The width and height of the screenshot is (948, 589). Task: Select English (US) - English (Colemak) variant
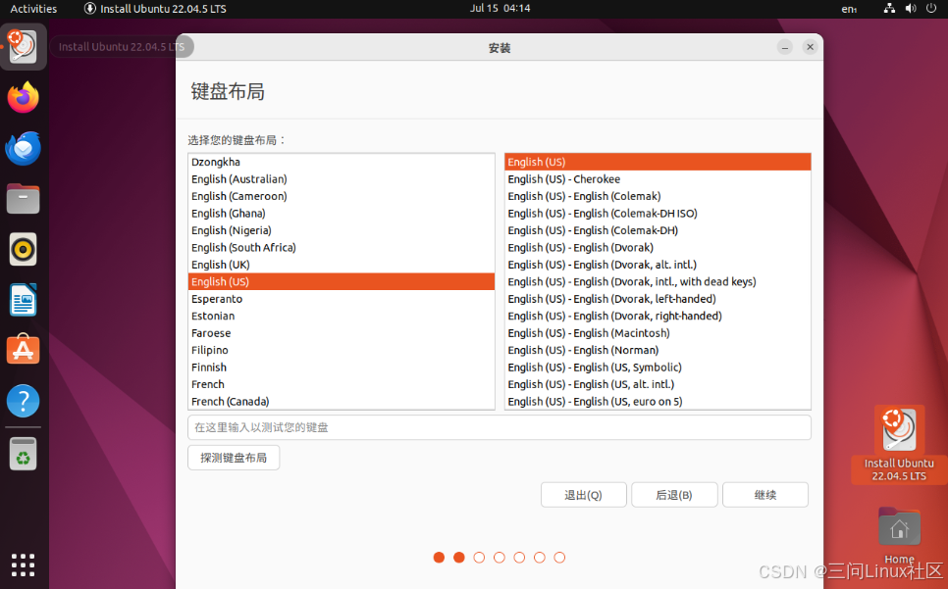pyautogui.click(x=658, y=196)
